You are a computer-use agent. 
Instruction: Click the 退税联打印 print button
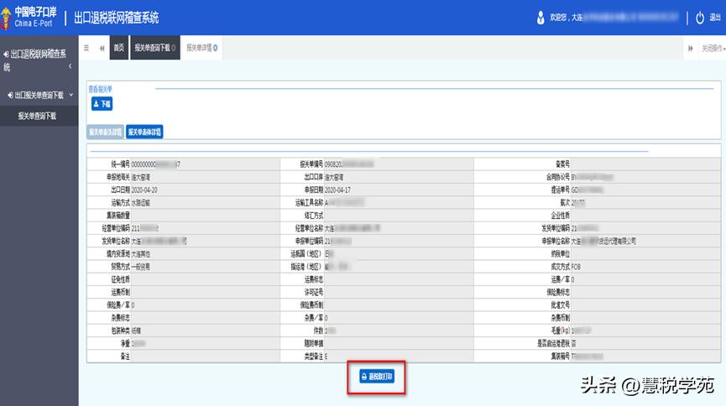(382, 377)
